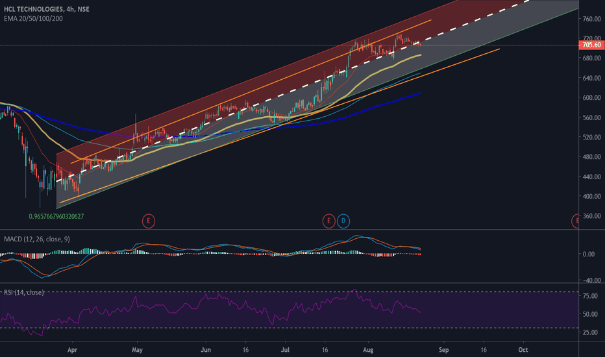Viewport: 605px width, 357px height.
Task: Click the 360.00 price axis label
Action: [592, 216]
